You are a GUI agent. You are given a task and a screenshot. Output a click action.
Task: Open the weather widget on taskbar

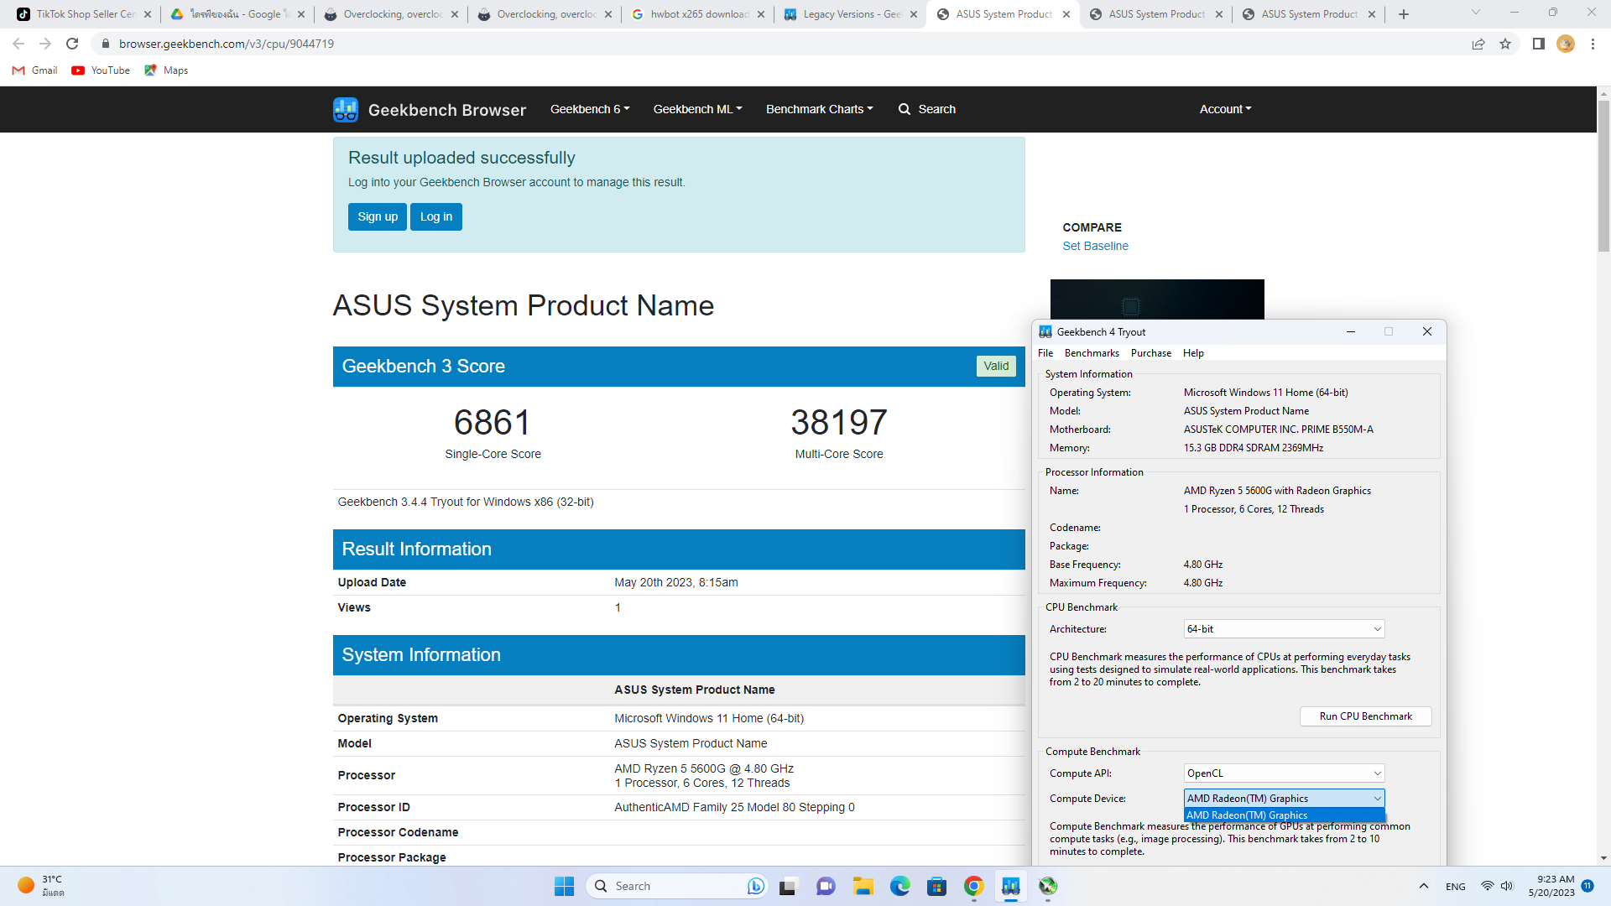[40, 886]
